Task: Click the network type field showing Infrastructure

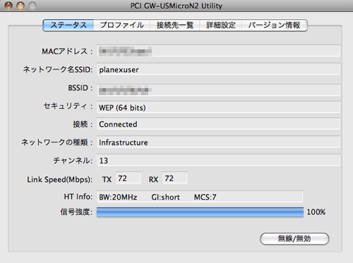Action: coord(218,142)
